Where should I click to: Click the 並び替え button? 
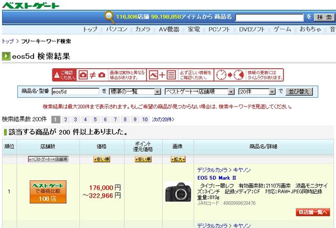coord(300,91)
